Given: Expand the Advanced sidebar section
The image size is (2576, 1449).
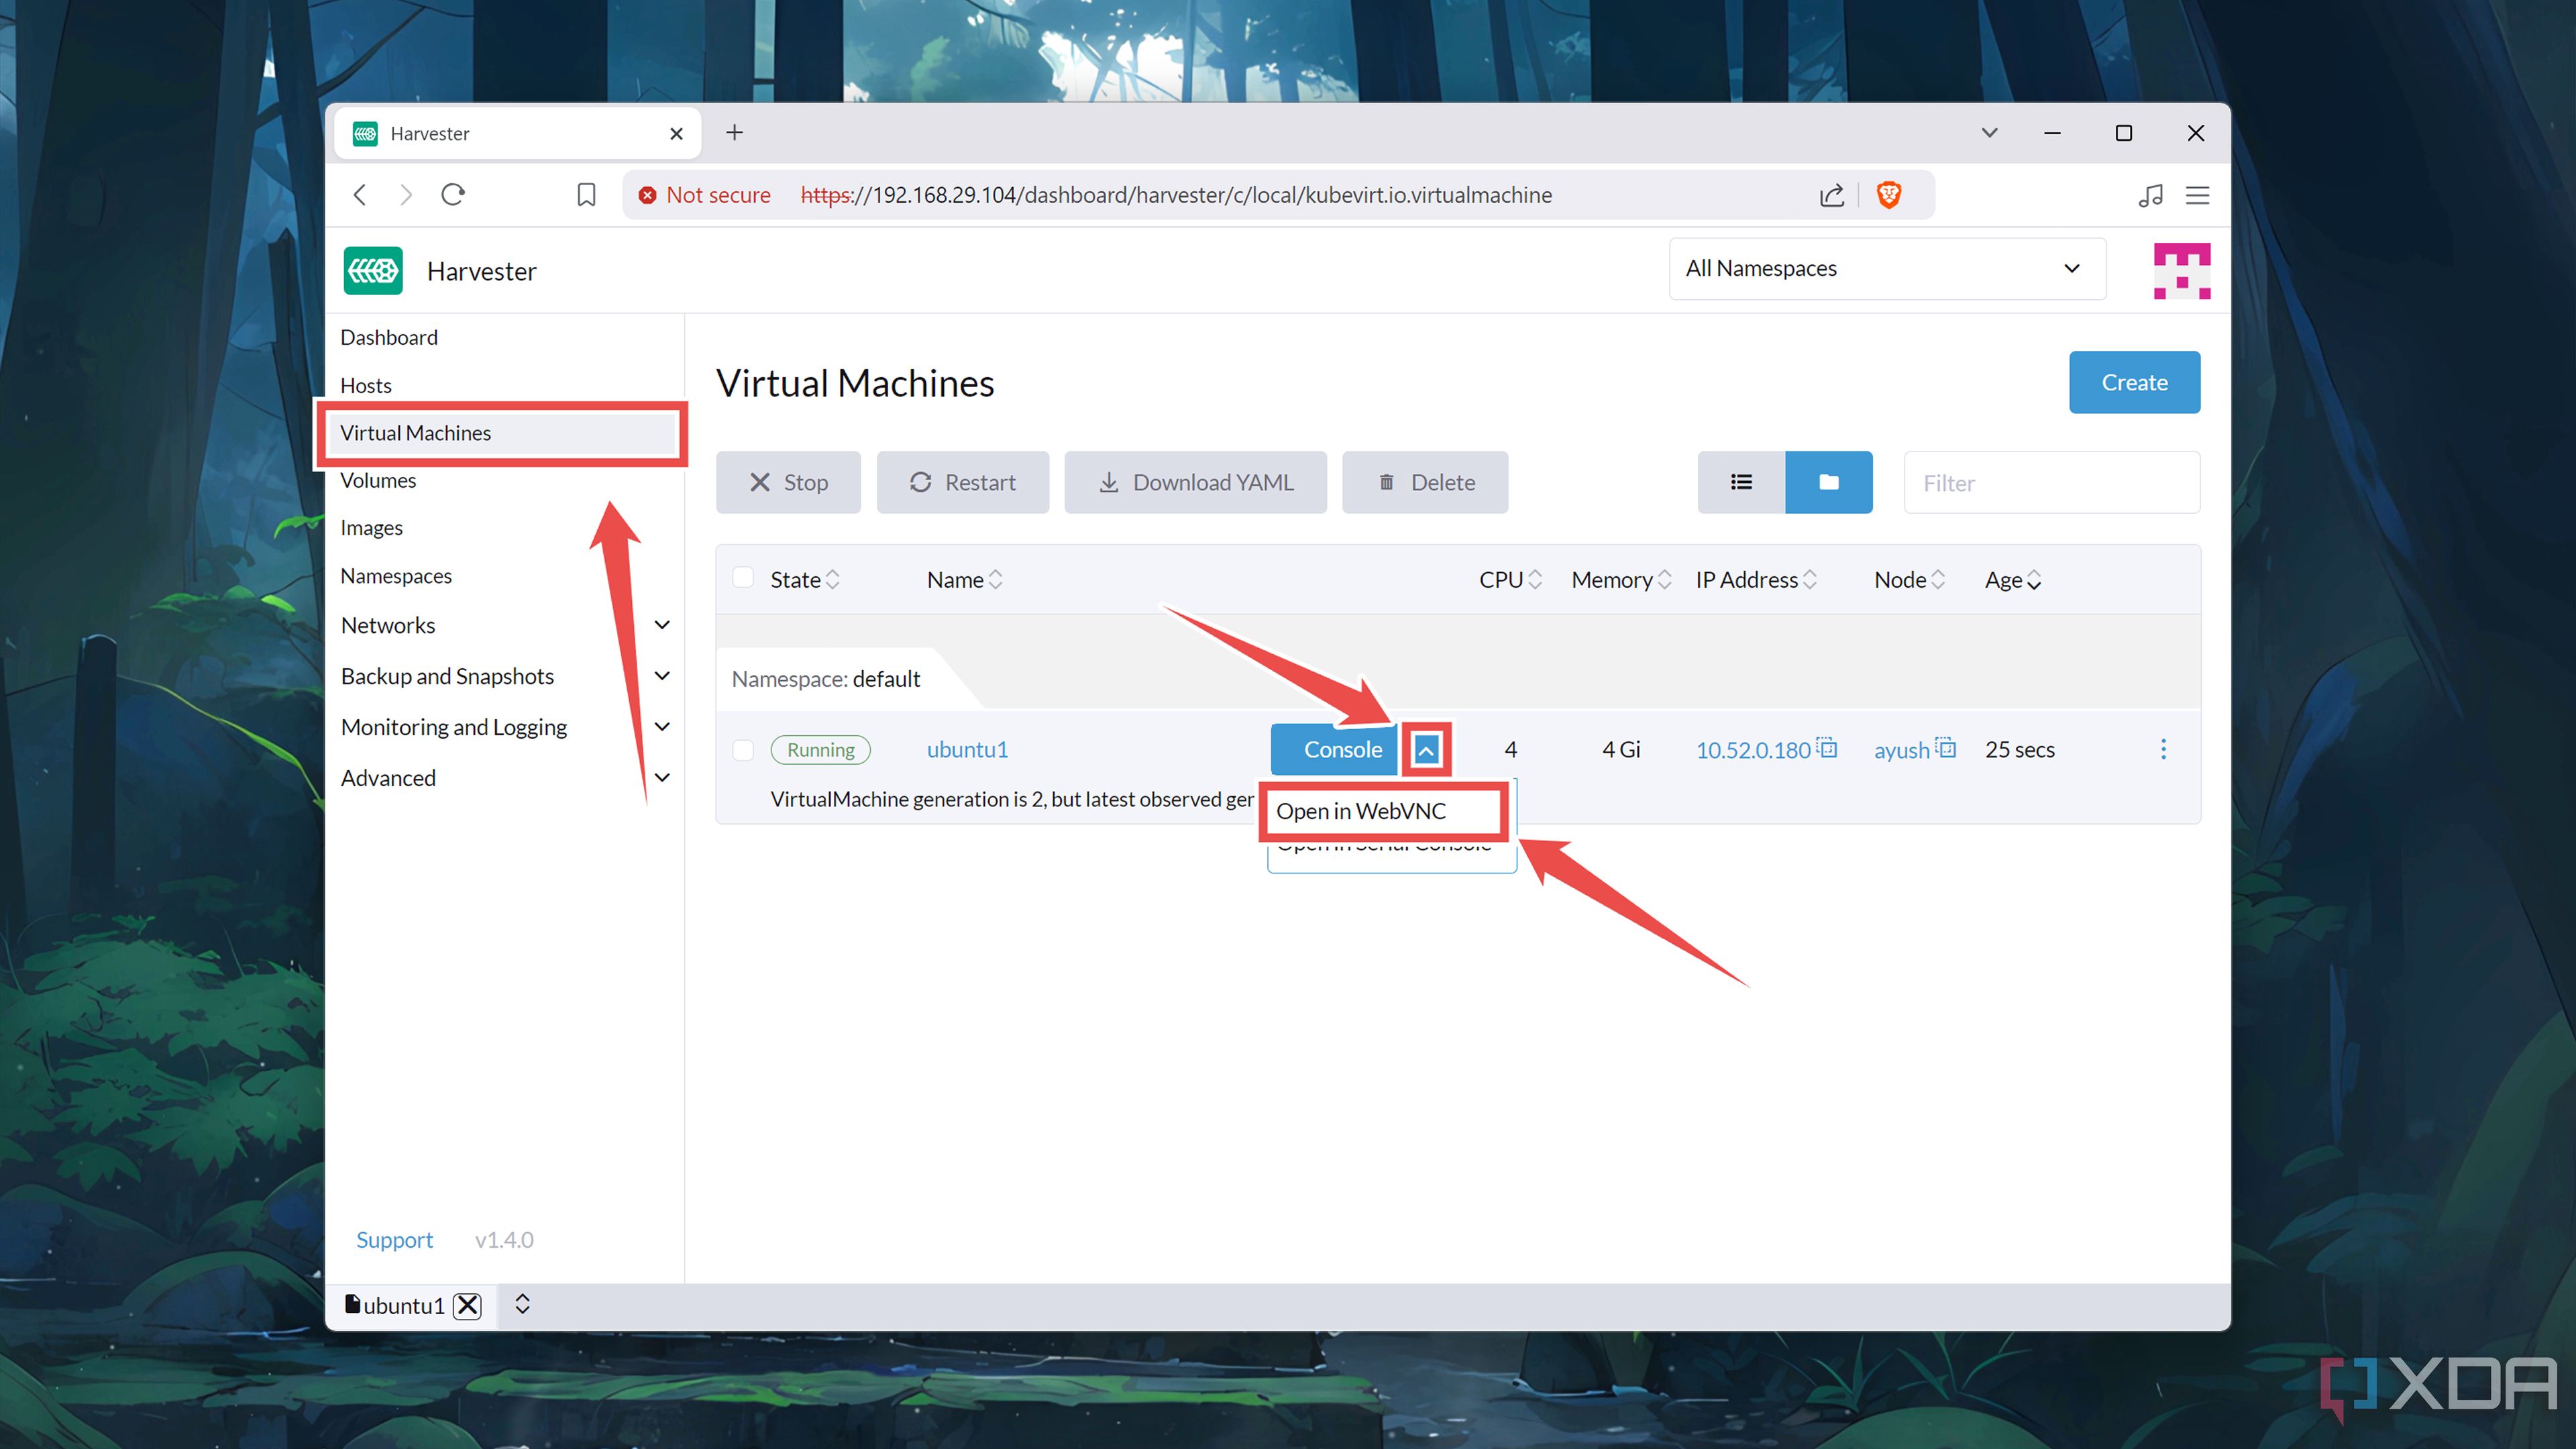Looking at the screenshot, I should [662, 778].
